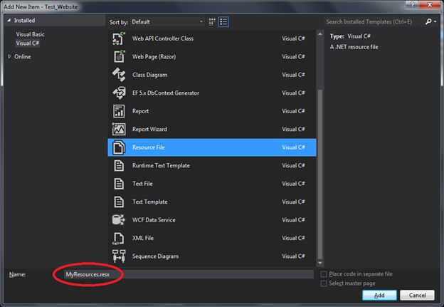
Task: Click the search magnifier icon
Action: pyautogui.click(x=428, y=21)
